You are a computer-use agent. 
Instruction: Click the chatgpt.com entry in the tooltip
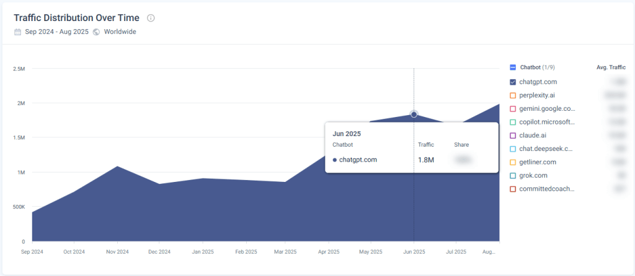(x=358, y=160)
